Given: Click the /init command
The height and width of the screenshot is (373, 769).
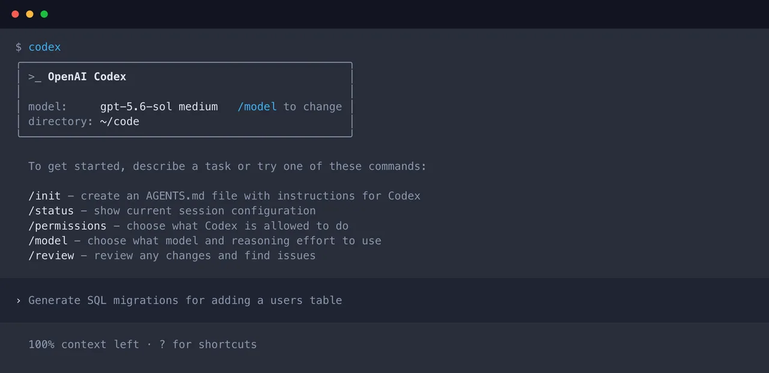Looking at the screenshot, I should point(44,196).
